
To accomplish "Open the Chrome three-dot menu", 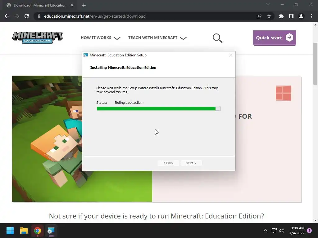I will pos(311,16).
